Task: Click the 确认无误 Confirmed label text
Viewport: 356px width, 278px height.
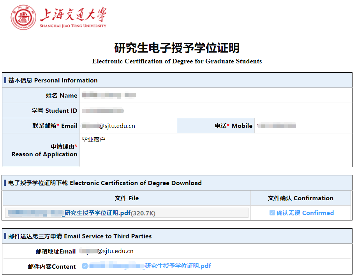Action: pyautogui.click(x=305, y=213)
